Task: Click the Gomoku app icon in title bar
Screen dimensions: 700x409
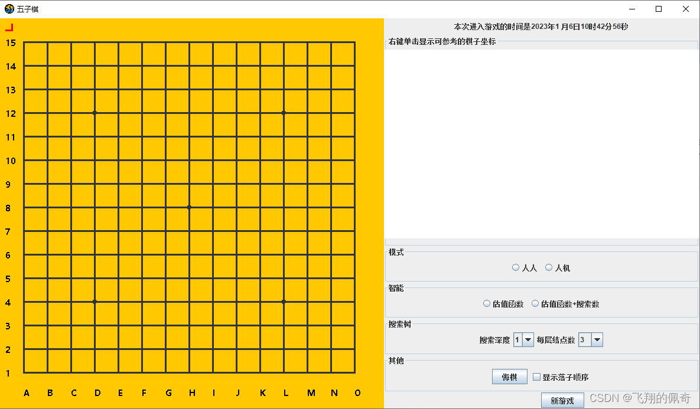Action: click(9, 9)
